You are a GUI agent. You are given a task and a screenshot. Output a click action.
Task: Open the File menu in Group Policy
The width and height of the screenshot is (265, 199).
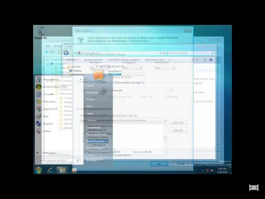tap(48, 46)
